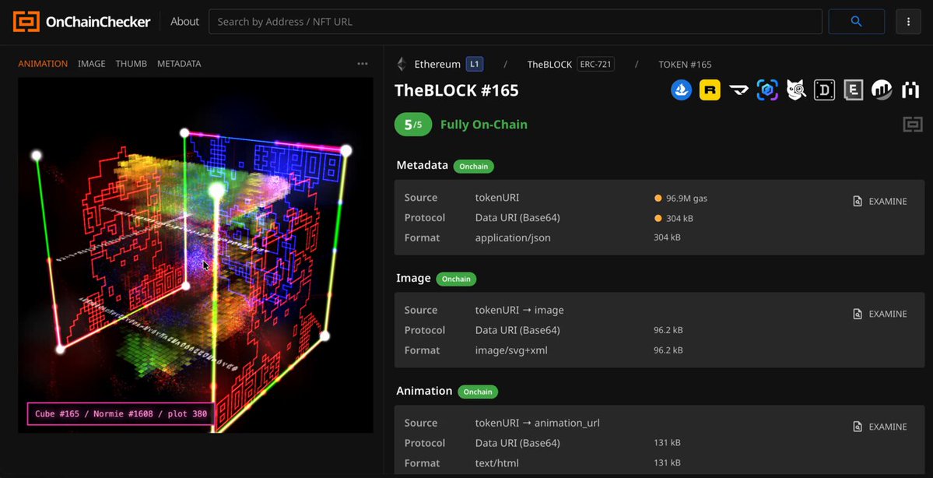The image size is (933, 478).
Task: Click the gray E icon
Action: tap(854, 90)
